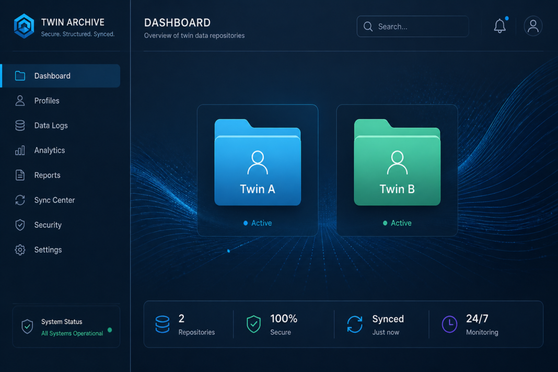Navigate to Sync Center
The height and width of the screenshot is (372, 558).
point(61,200)
